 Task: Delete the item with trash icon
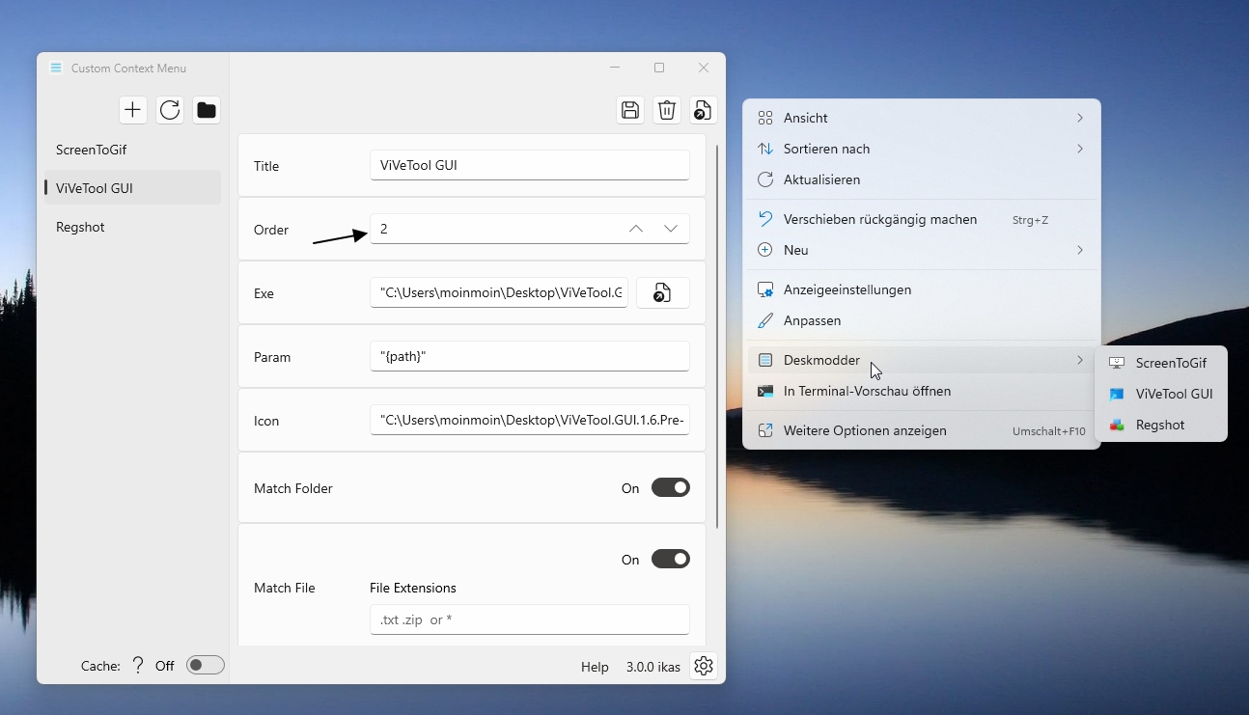click(667, 110)
